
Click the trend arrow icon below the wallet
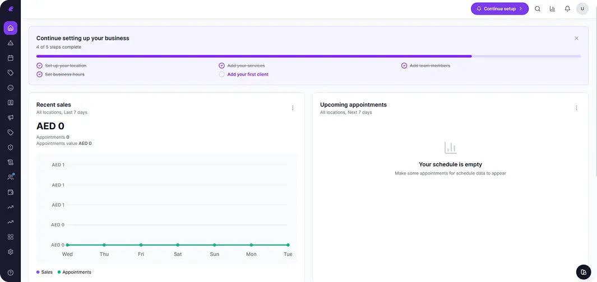click(x=10, y=207)
